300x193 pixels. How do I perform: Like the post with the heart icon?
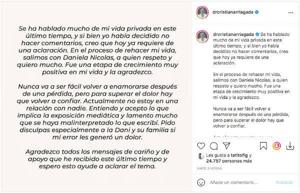coord(201,146)
